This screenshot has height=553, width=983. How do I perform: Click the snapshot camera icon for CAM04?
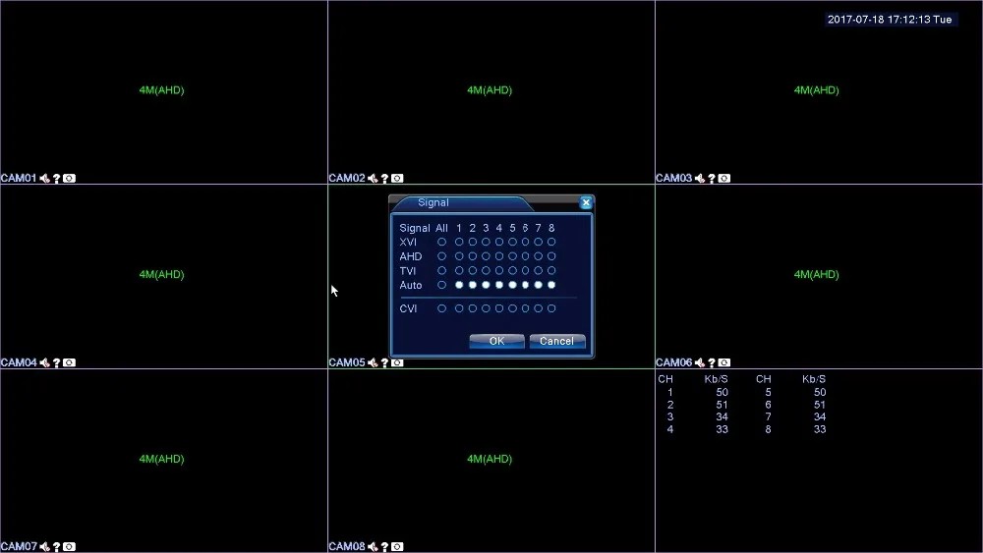(69, 362)
